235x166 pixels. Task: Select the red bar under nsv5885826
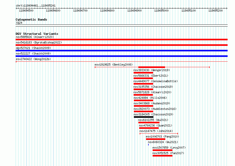(121, 40)
